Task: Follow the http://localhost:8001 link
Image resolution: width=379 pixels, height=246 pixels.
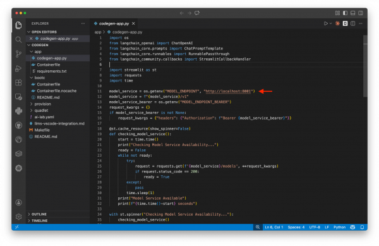Action: pos(228,91)
